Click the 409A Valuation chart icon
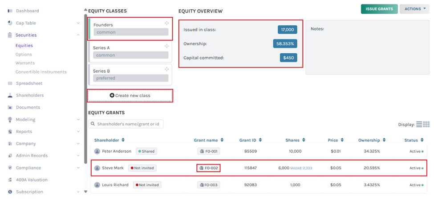 click(x=10, y=180)
